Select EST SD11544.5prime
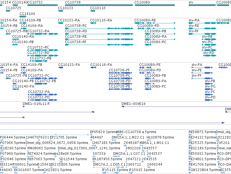This screenshot has height=174, width=231. click(x=61, y=162)
